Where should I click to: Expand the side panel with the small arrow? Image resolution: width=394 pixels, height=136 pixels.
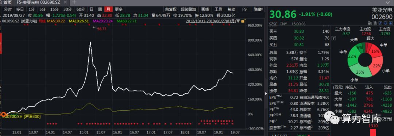266,94
